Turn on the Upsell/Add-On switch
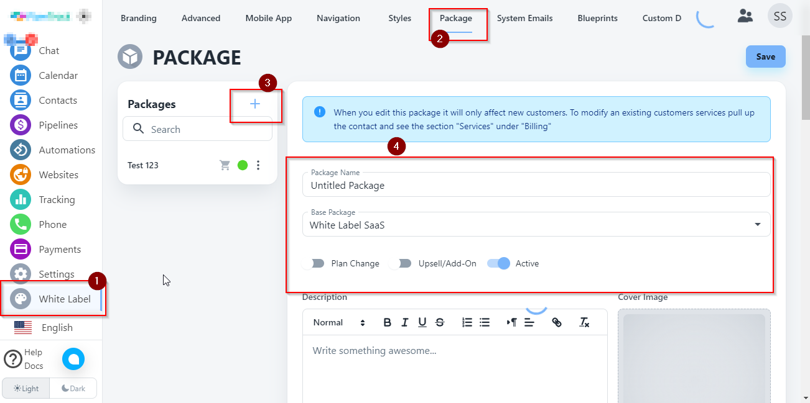This screenshot has height=403, width=810. (x=402, y=263)
